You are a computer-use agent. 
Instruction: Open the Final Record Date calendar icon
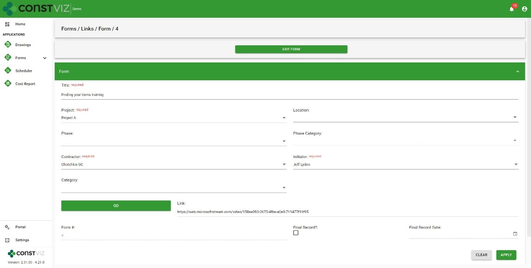point(515,234)
